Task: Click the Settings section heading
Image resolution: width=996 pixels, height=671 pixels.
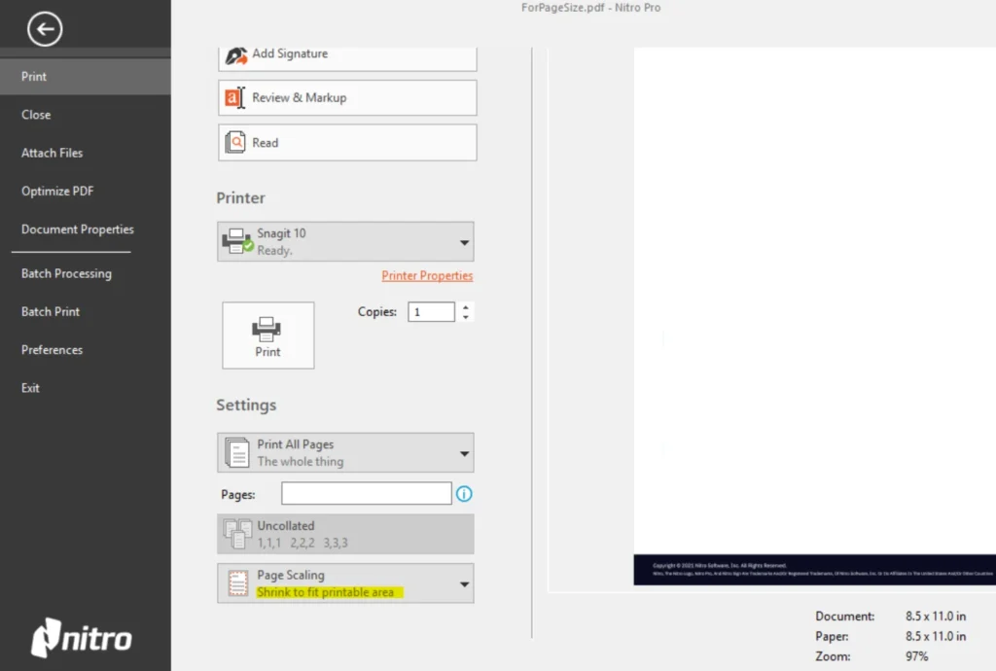Action: (246, 405)
